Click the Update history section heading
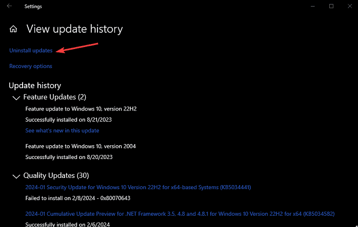The height and width of the screenshot is (227, 358). coord(35,85)
